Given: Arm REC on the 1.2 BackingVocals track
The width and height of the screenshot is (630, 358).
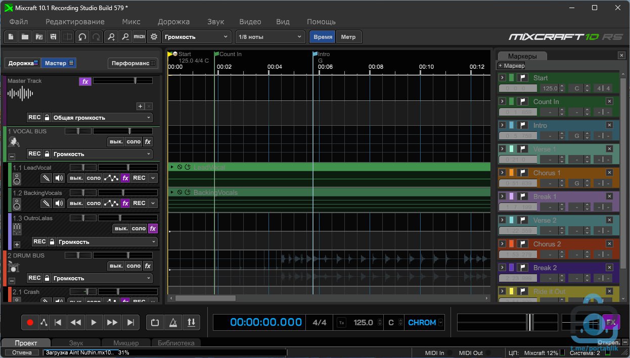Looking at the screenshot, I should (x=139, y=203).
